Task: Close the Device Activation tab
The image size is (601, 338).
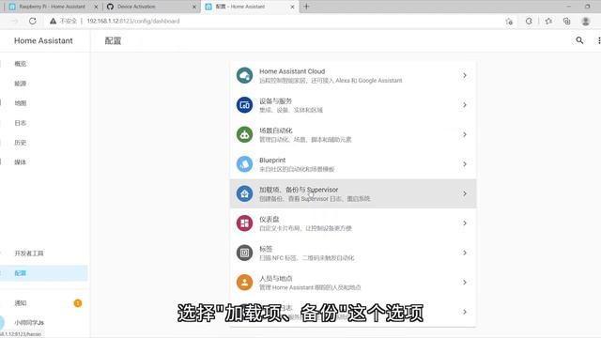Action: coord(194,7)
